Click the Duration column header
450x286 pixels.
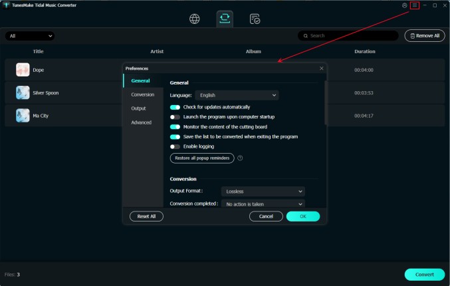pos(365,51)
